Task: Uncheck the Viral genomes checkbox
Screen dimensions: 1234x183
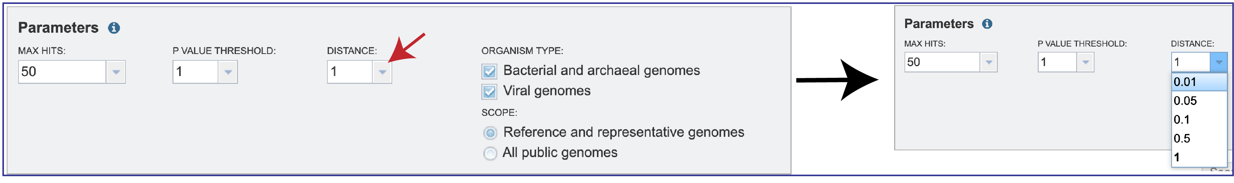Action: click(x=489, y=92)
